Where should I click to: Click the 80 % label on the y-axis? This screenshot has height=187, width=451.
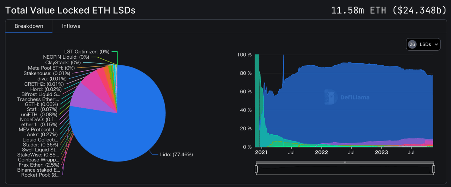click(x=246, y=73)
